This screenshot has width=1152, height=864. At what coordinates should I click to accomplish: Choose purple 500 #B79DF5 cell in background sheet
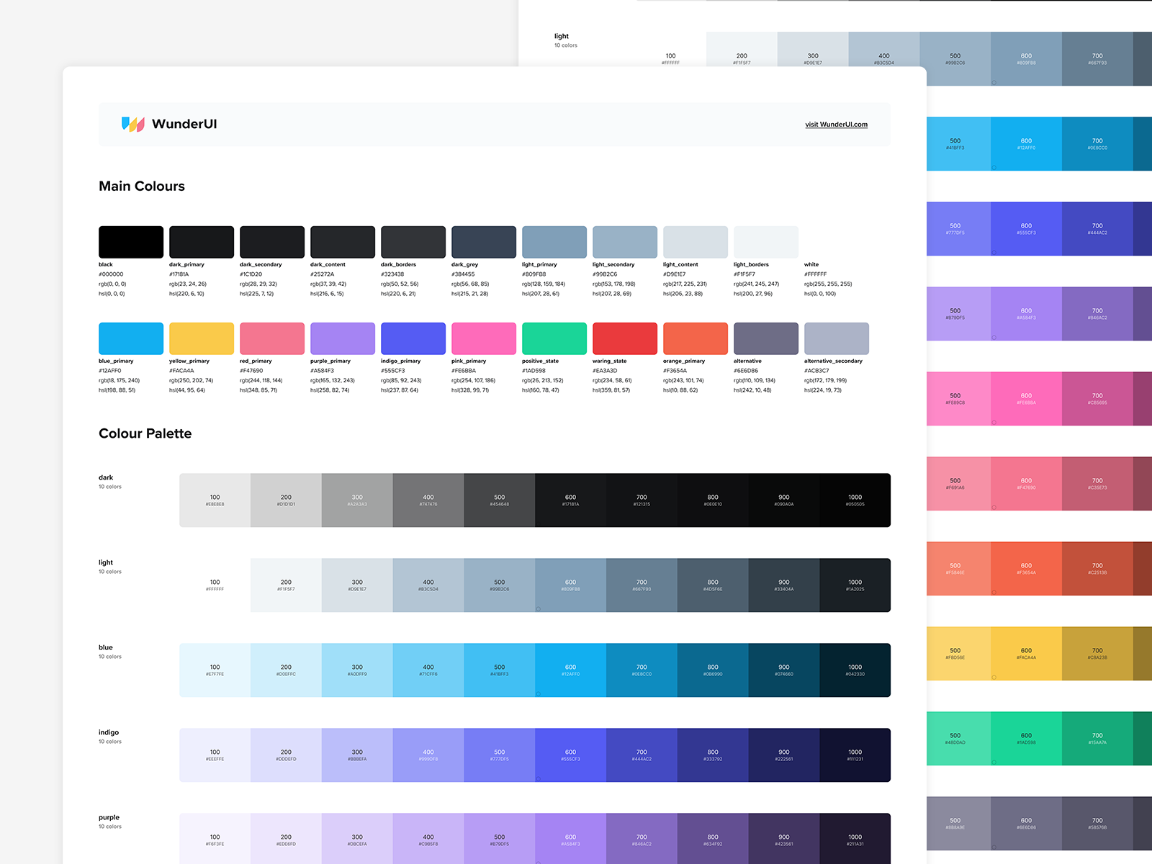pyautogui.click(x=958, y=314)
